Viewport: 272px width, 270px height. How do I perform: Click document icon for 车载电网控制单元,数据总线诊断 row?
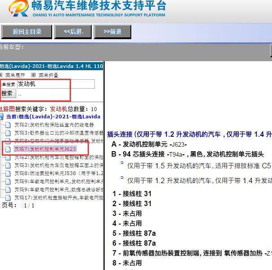8,189
